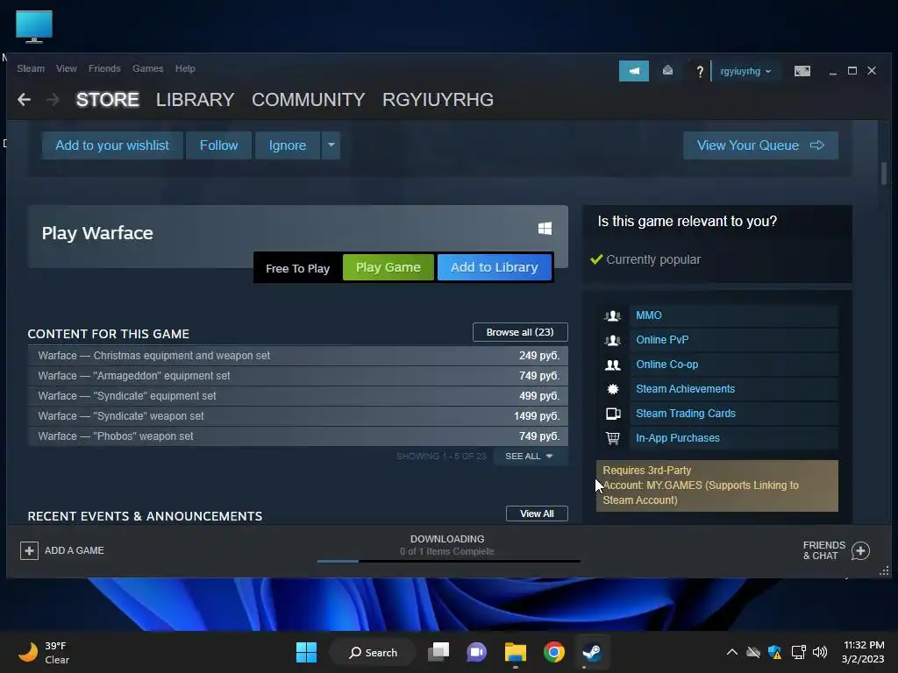The width and height of the screenshot is (898, 673).
Task: Open the Ignore options dropdown arrow
Action: point(331,145)
